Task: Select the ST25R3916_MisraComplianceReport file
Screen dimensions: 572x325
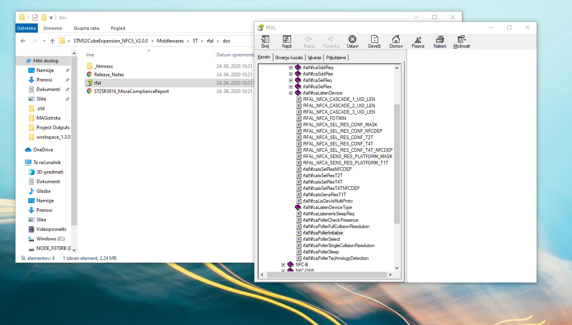Action: (x=132, y=91)
